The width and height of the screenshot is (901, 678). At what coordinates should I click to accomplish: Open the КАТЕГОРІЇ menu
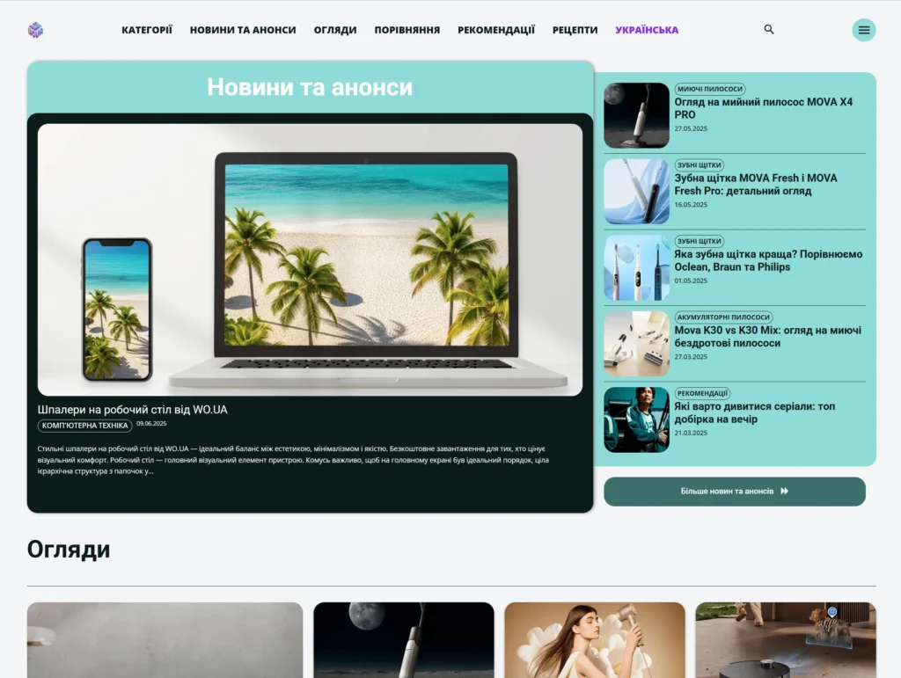(148, 28)
